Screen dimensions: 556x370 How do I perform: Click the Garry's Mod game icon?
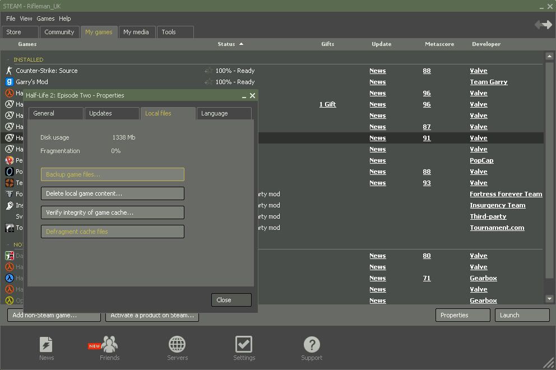click(9, 82)
